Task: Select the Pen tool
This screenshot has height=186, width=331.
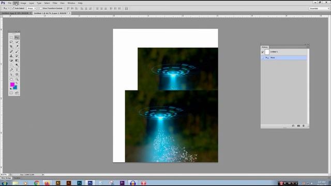Action: click(11, 70)
